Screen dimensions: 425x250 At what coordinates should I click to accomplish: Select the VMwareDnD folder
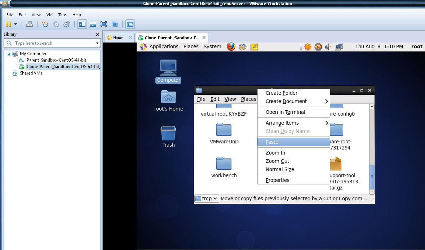pyautogui.click(x=224, y=134)
